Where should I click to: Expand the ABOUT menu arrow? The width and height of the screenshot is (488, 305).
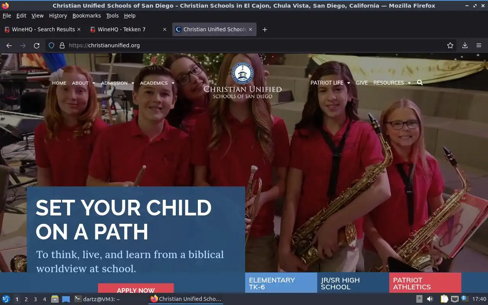[x=94, y=83]
